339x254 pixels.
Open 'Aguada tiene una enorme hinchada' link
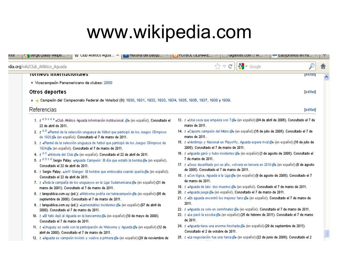point(214,226)
